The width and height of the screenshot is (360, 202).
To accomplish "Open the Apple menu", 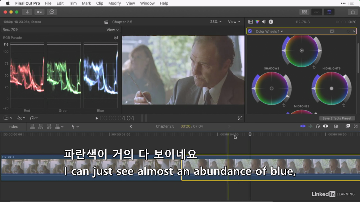I will 8,3.
